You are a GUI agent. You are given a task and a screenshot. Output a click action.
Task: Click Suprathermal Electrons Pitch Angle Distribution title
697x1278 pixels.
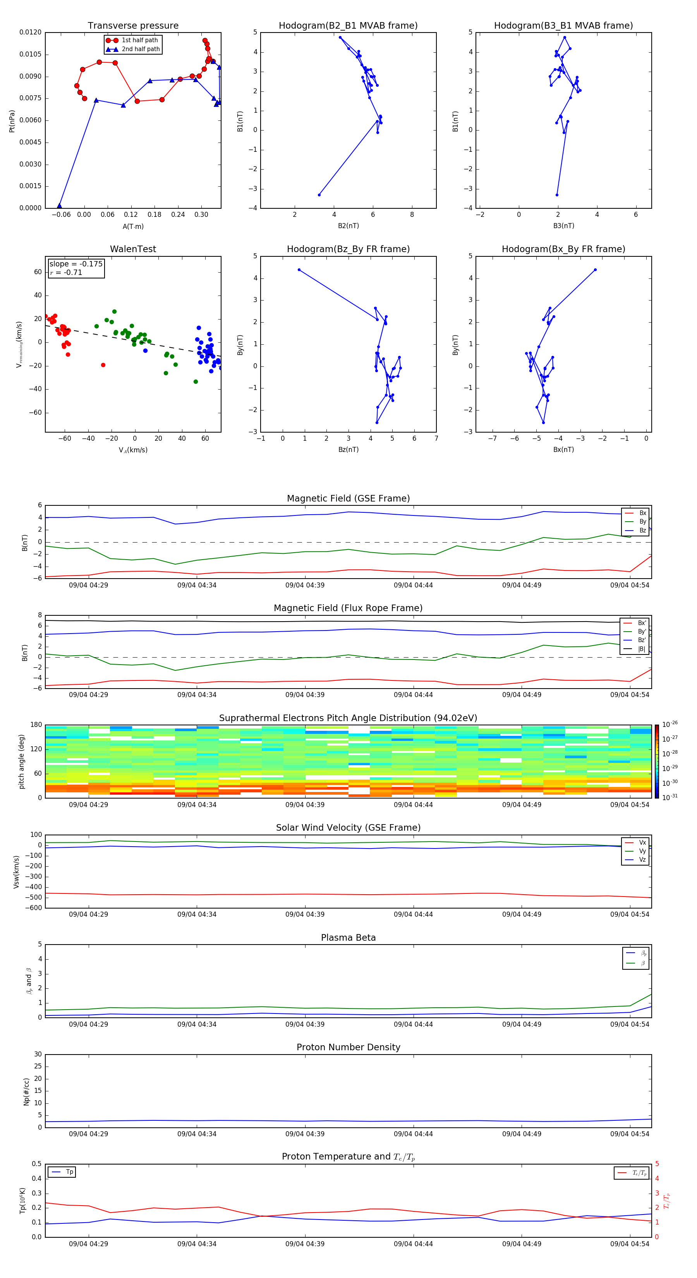[x=348, y=718]
